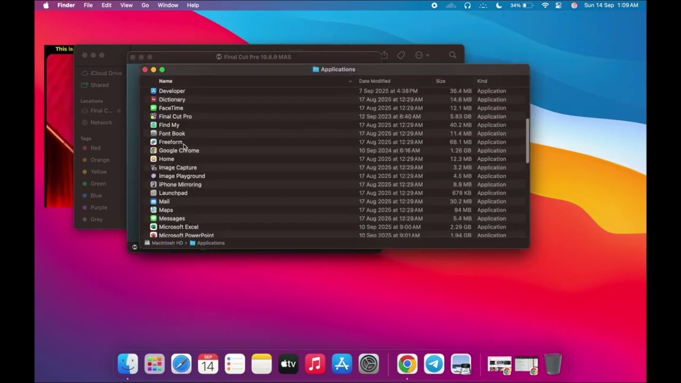This screenshot has height=383, width=681.
Task: Click the date and time in menu bar
Action: pos(611,5)
